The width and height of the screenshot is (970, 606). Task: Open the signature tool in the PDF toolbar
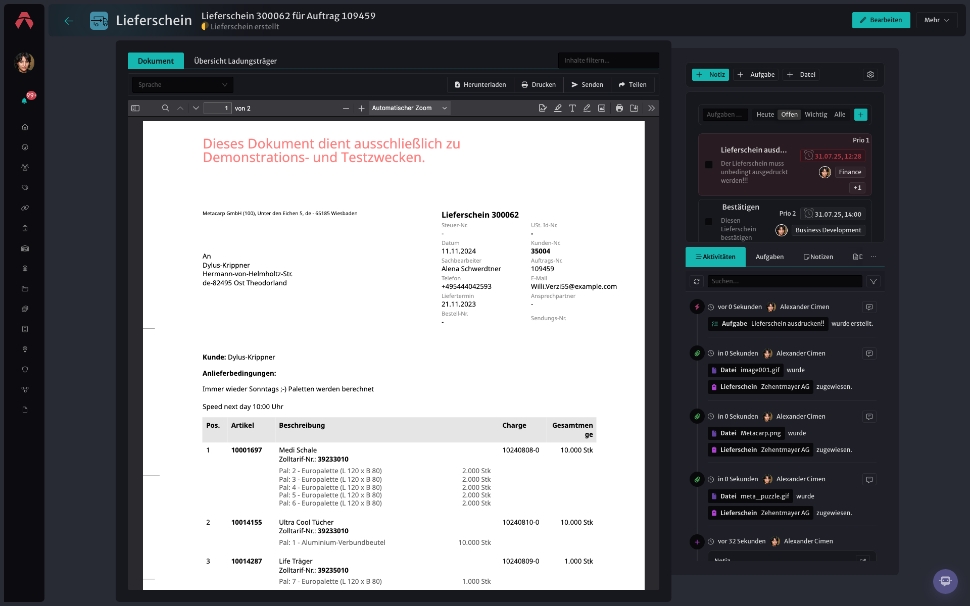tap(543, 108)
